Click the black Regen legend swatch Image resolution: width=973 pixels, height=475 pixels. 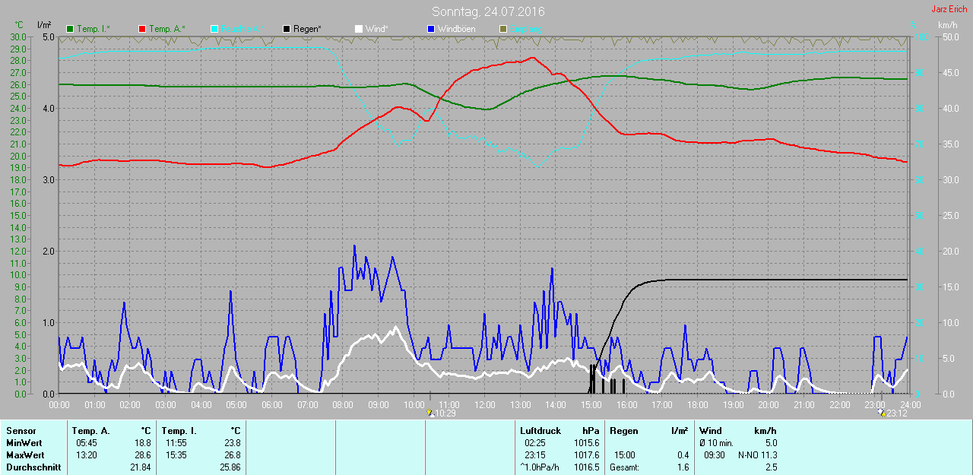287,29
